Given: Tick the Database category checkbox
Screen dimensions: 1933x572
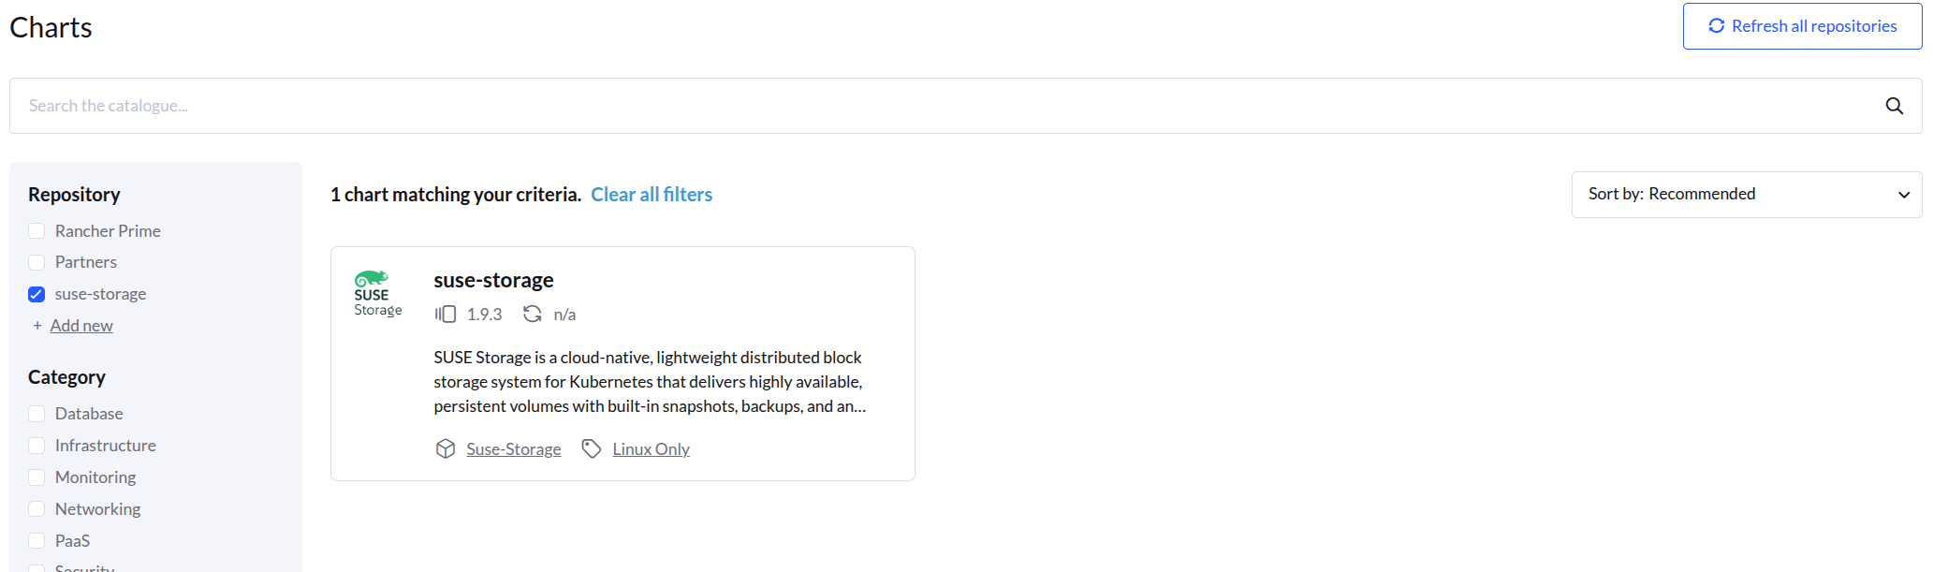Looking at the screenshot, I should [37, 414].
